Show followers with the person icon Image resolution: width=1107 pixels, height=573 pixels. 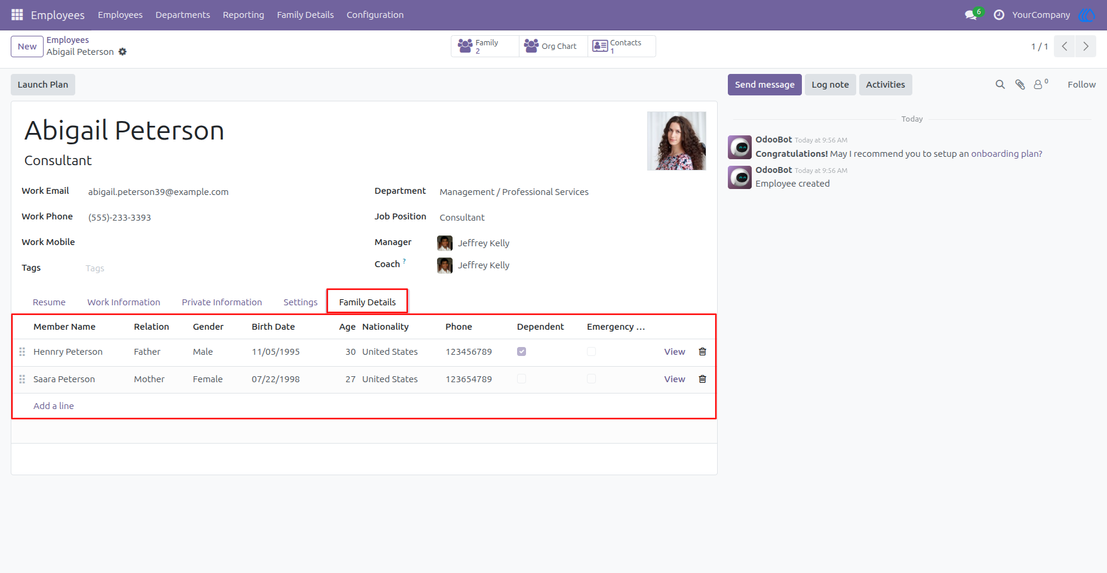[x=1041, y=84]
